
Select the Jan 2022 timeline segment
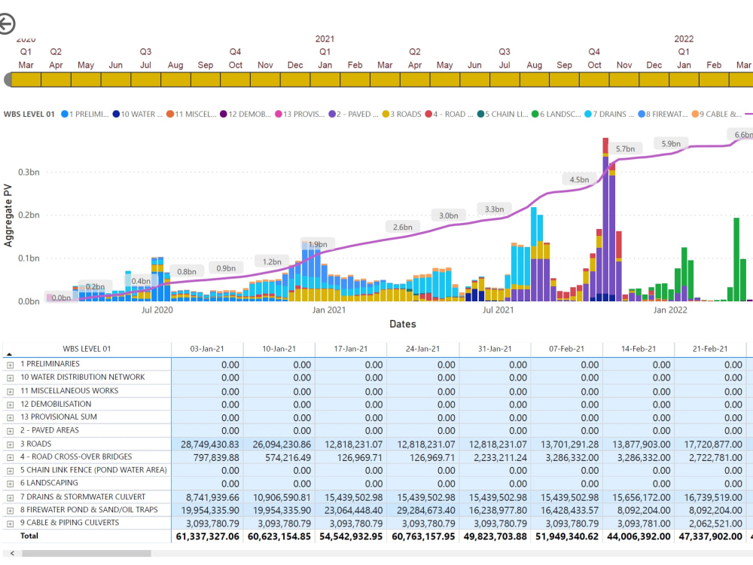684,79
